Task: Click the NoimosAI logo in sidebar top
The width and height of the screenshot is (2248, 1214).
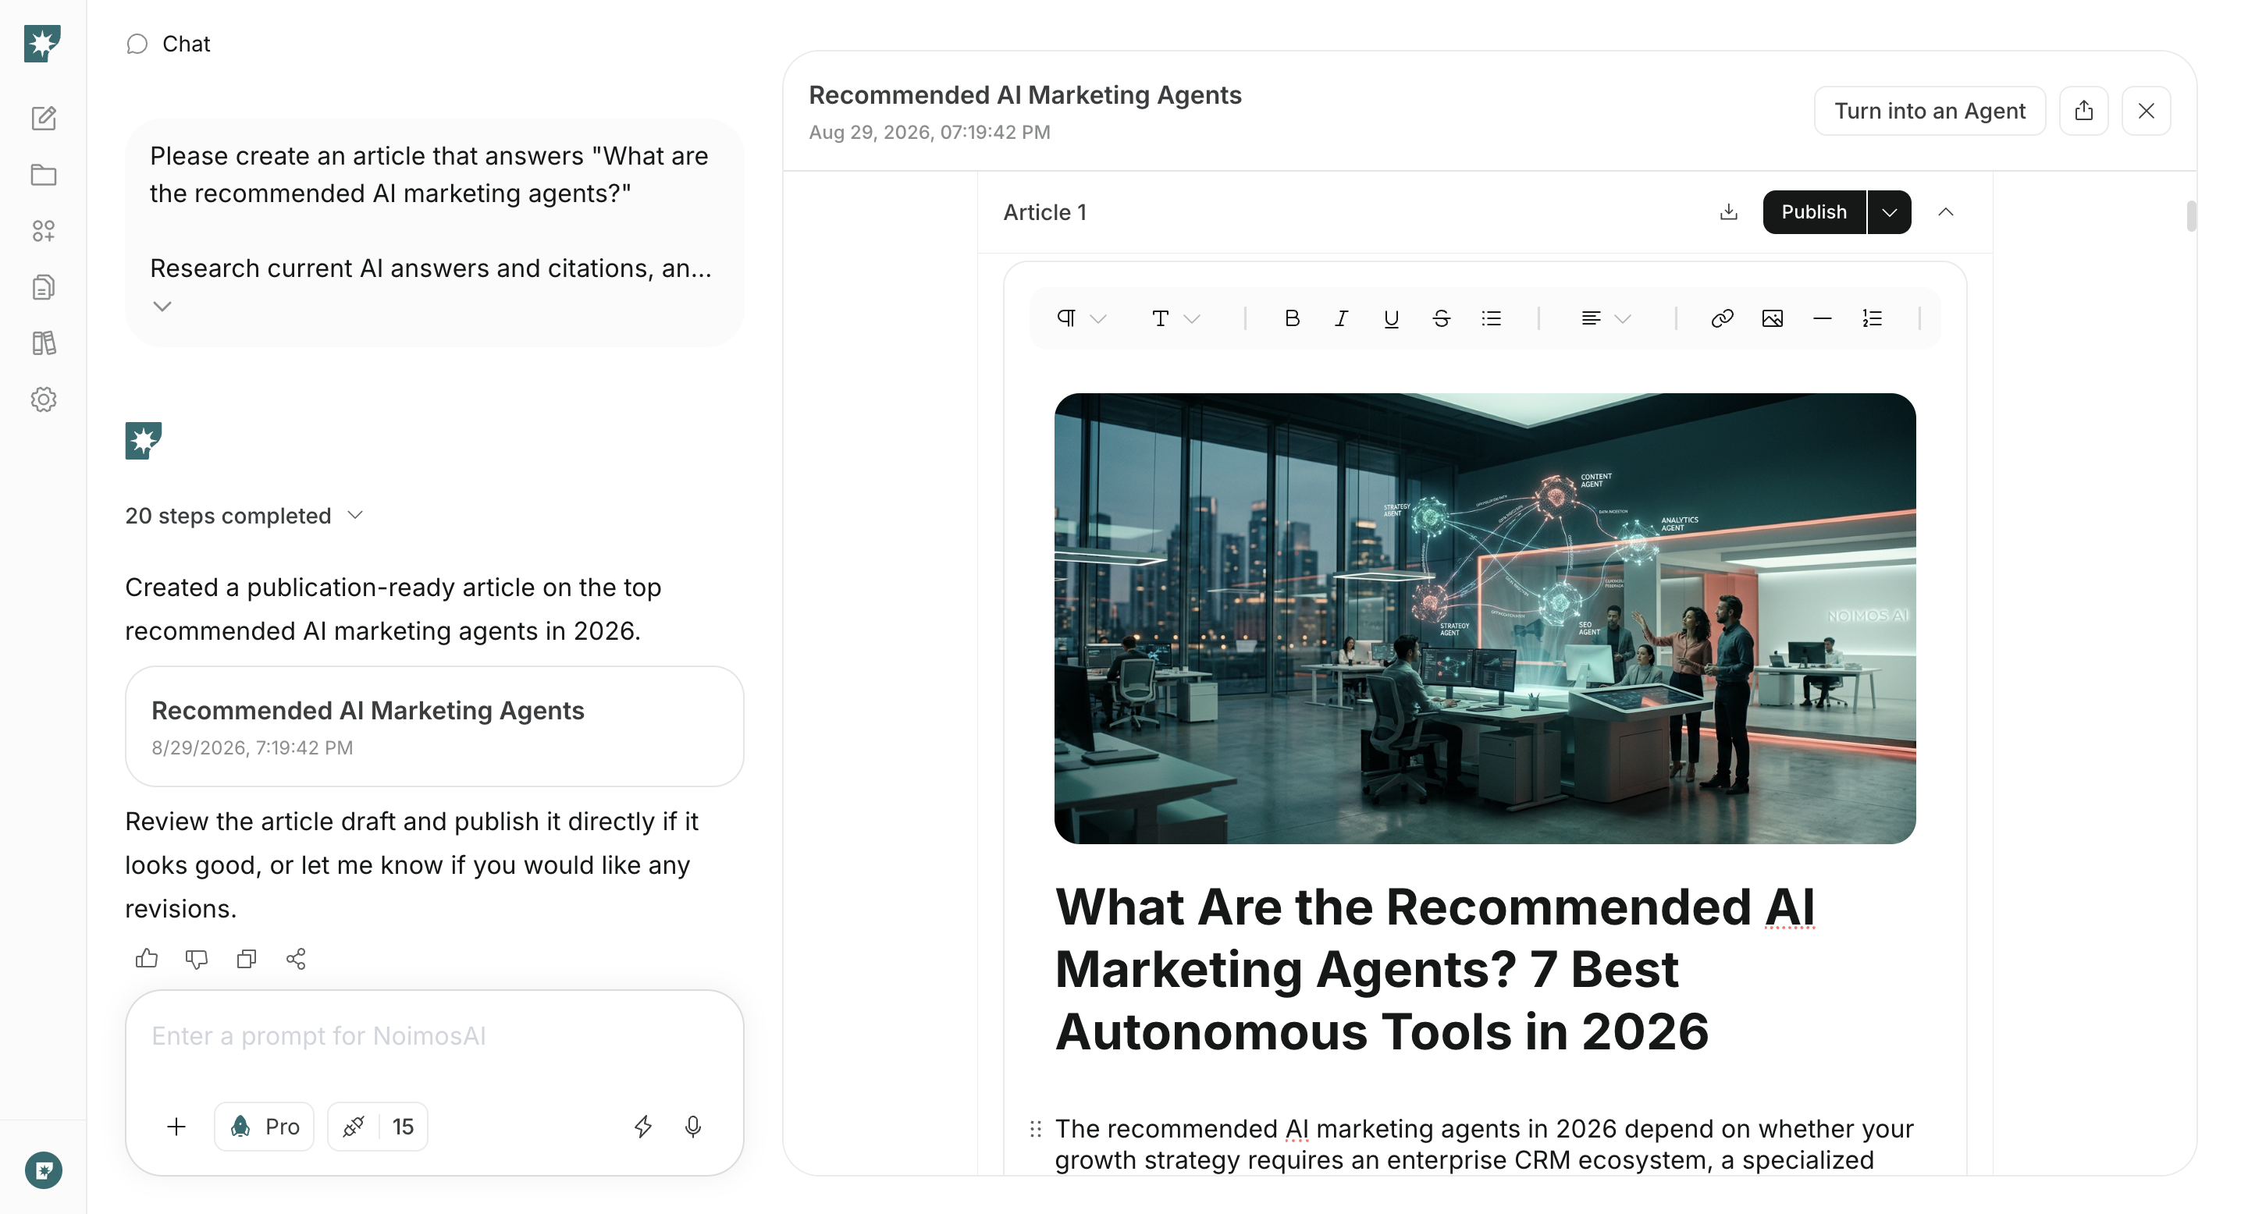Action: click(42, 43)
